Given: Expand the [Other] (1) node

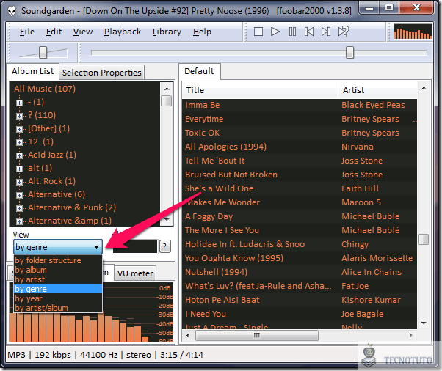Looking at the screenshot, I should click(x=19, y=129).
